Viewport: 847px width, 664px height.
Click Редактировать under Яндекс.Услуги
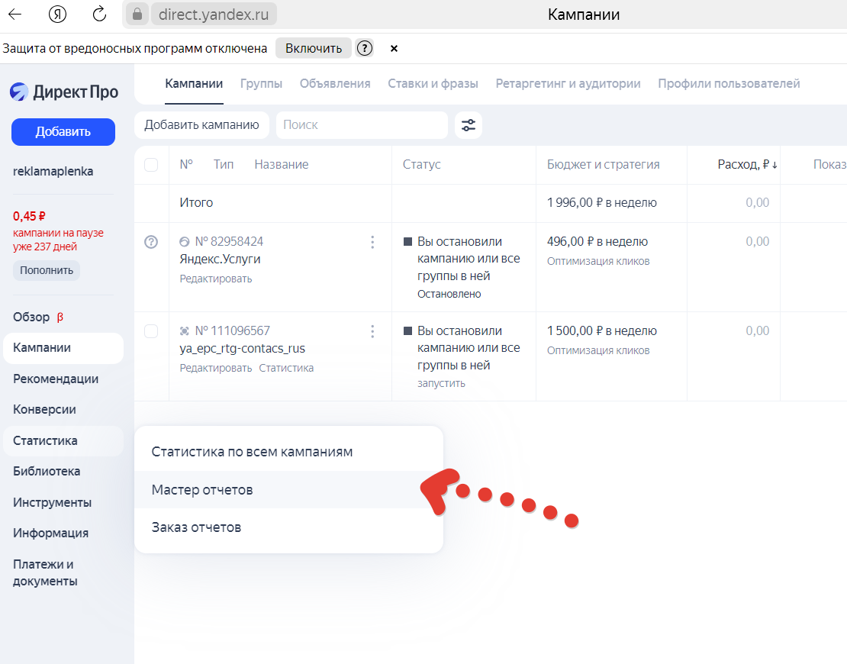pos(215,279)
